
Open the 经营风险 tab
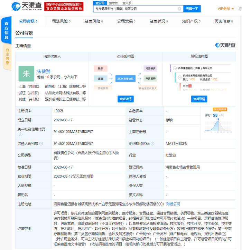pyautogui.click(x=94, y=21)
